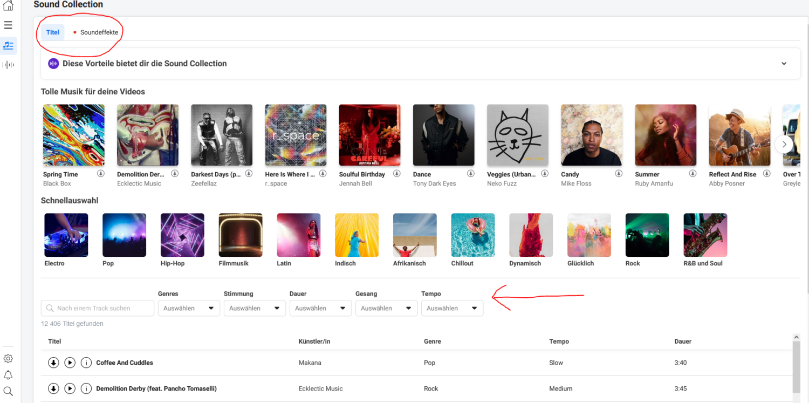This screenshot has height=403, width=809.
Task: Download the Coffee And Cuddles track
Action: (53, 363)
